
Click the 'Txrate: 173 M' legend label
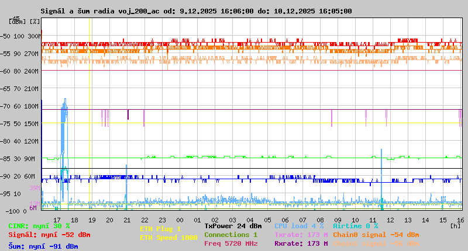click(x=301, y=235)
